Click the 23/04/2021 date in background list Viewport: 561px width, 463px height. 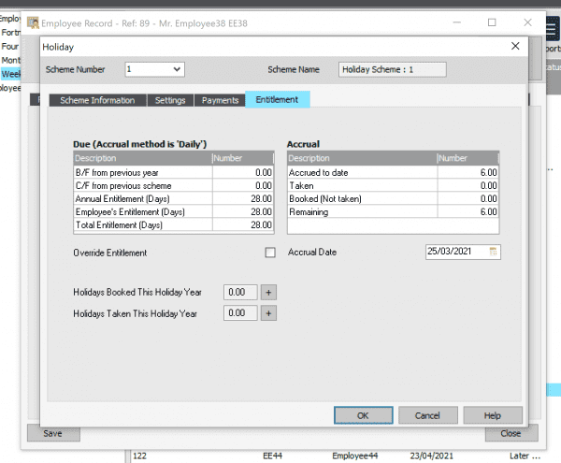[431, 456]
